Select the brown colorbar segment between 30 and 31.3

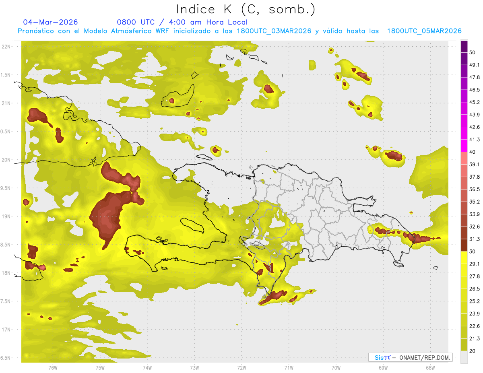(x=464, y=245)
